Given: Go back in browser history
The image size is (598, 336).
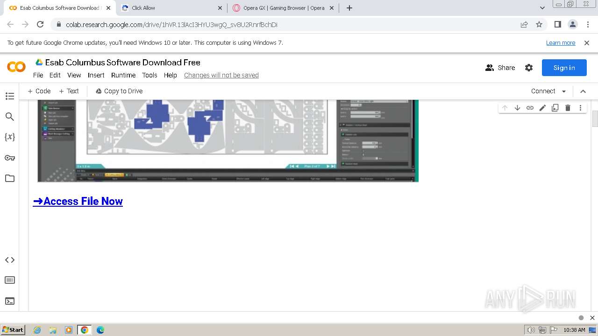Looking at the screenshot, I should pyautogui.click(x=10, y=24).
